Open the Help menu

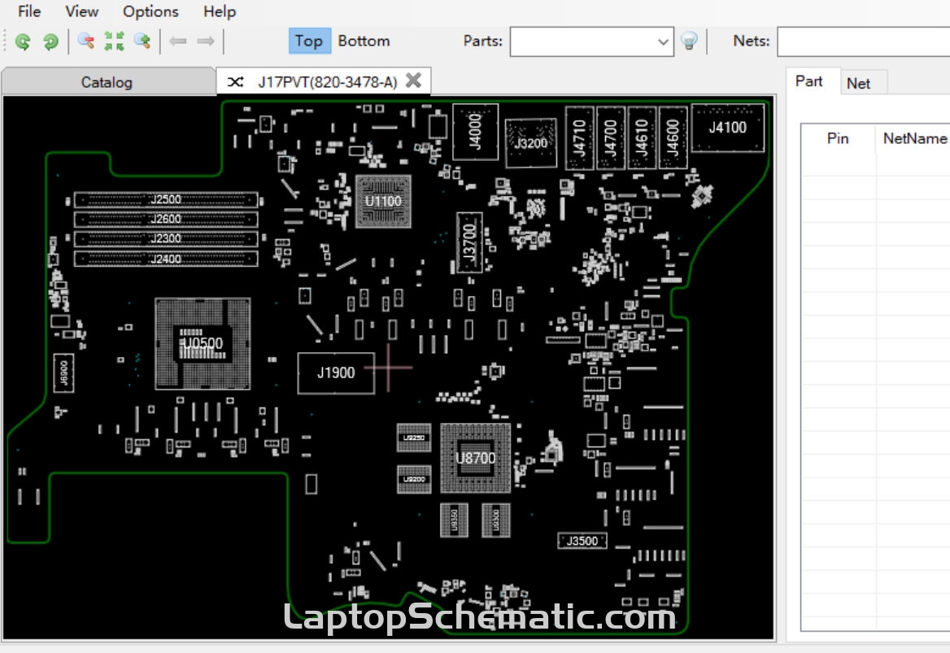(x=220, y=11)
